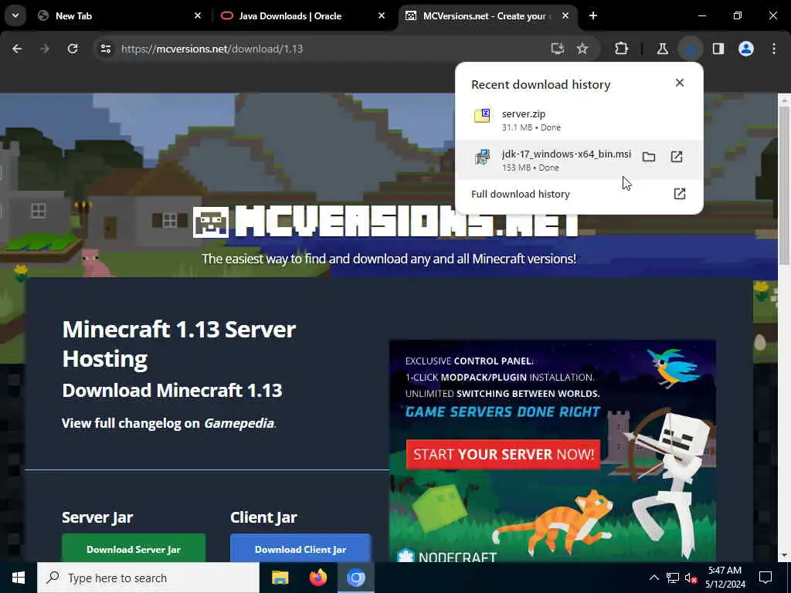Open Chrome Labs flask icon

pyautogui.click(x=662, y=49)
